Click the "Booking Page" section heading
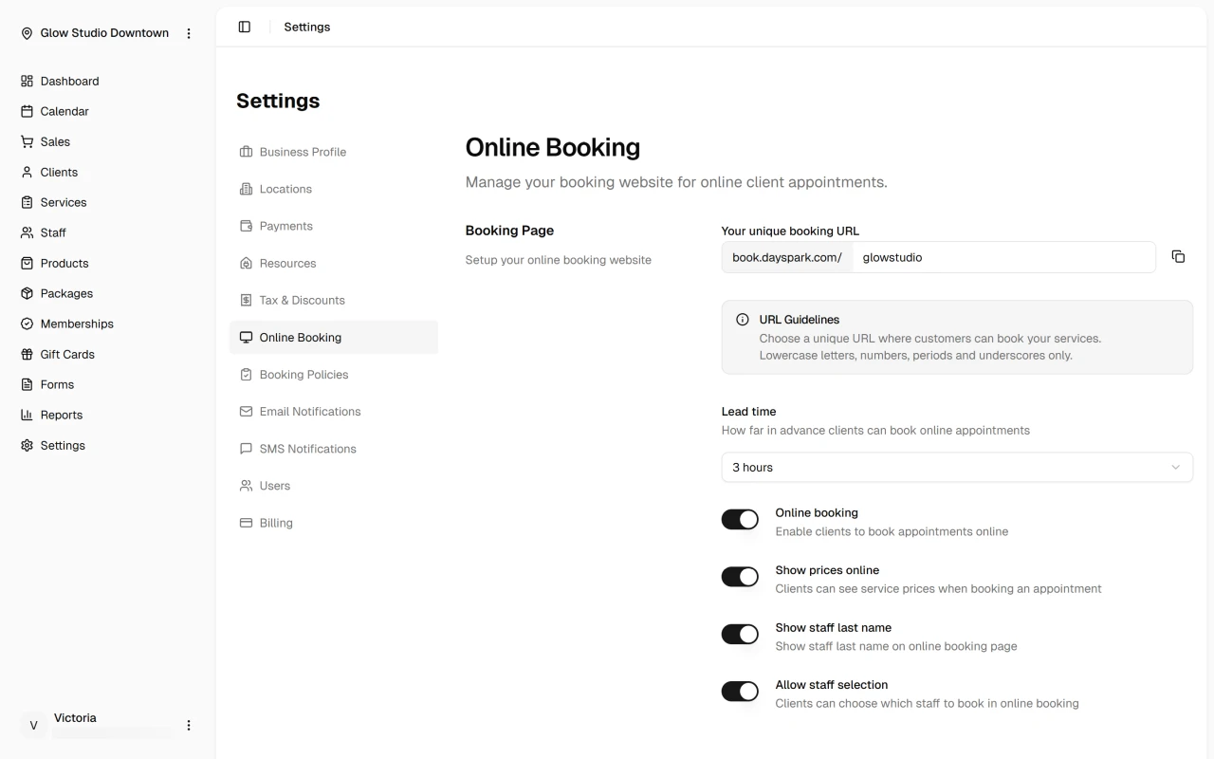Image resolution: width=1214 pixels, height=759 pixels. click(x=509, y=231)
